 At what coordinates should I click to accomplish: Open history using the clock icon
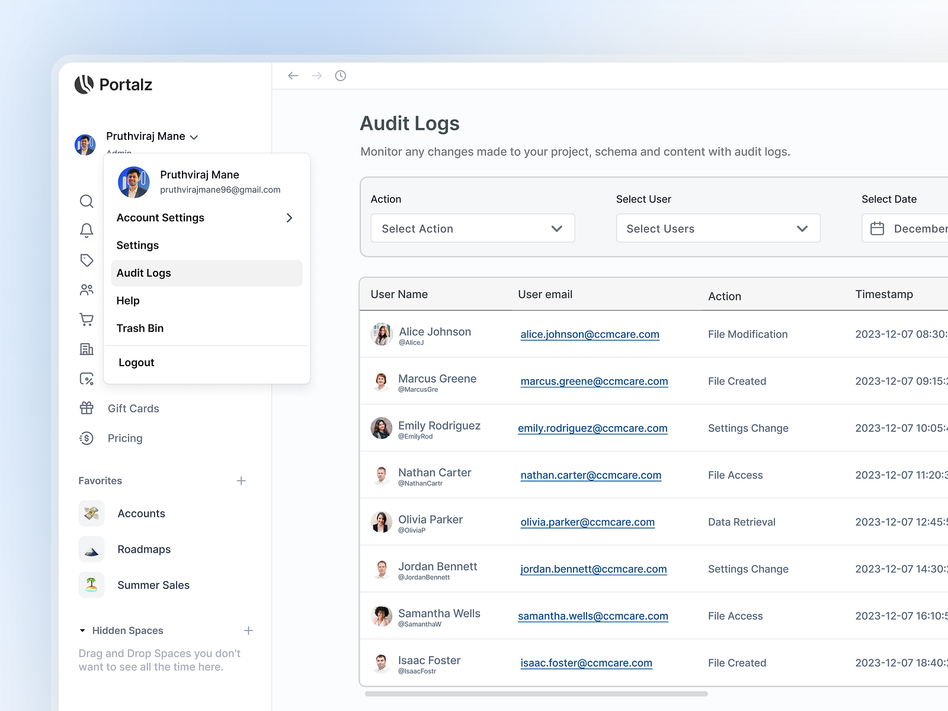tap(340, 75)
